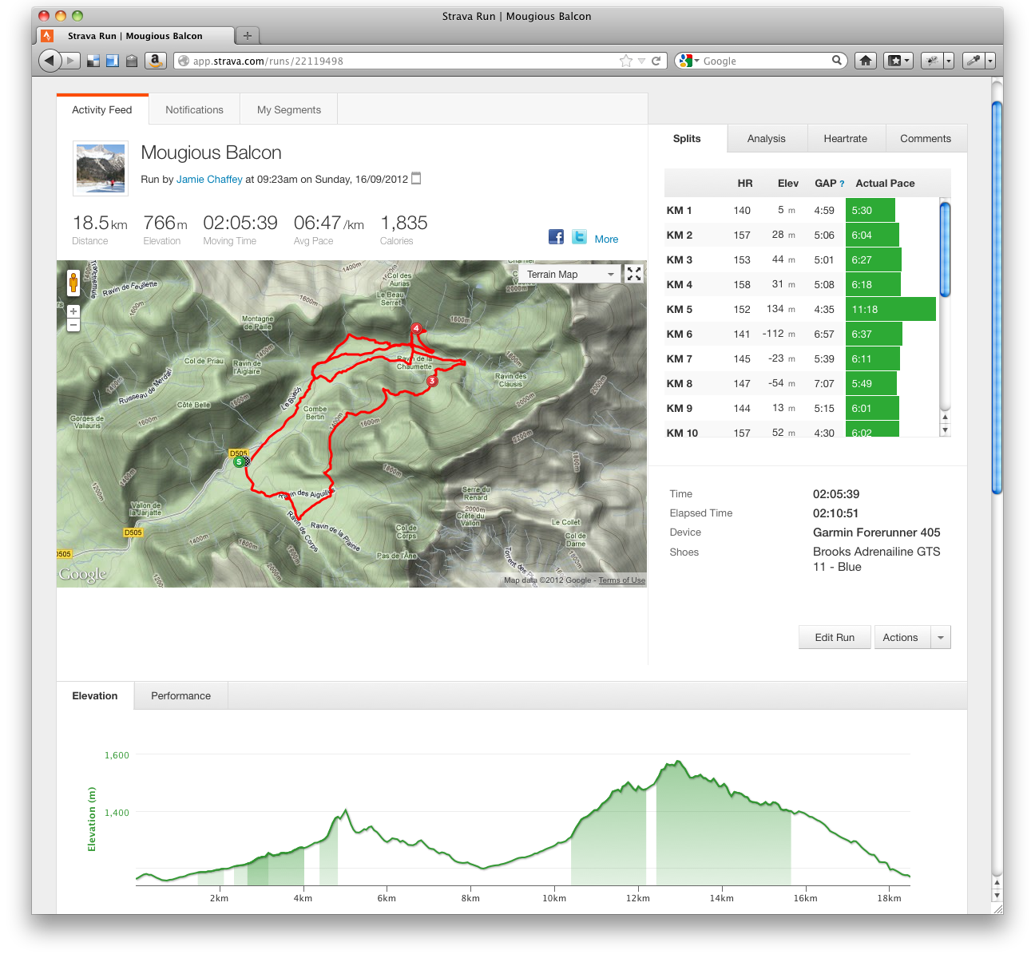Select the Elevation chart tab
This screenshot has height=958, width=1035.
click(x=95, y=695)
